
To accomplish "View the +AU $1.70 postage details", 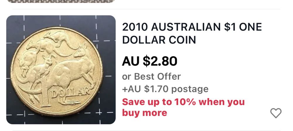I will (x=165, y=89).
